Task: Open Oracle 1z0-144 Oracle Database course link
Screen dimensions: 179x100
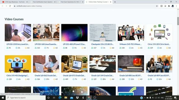Action: click(x=102, y=76)
